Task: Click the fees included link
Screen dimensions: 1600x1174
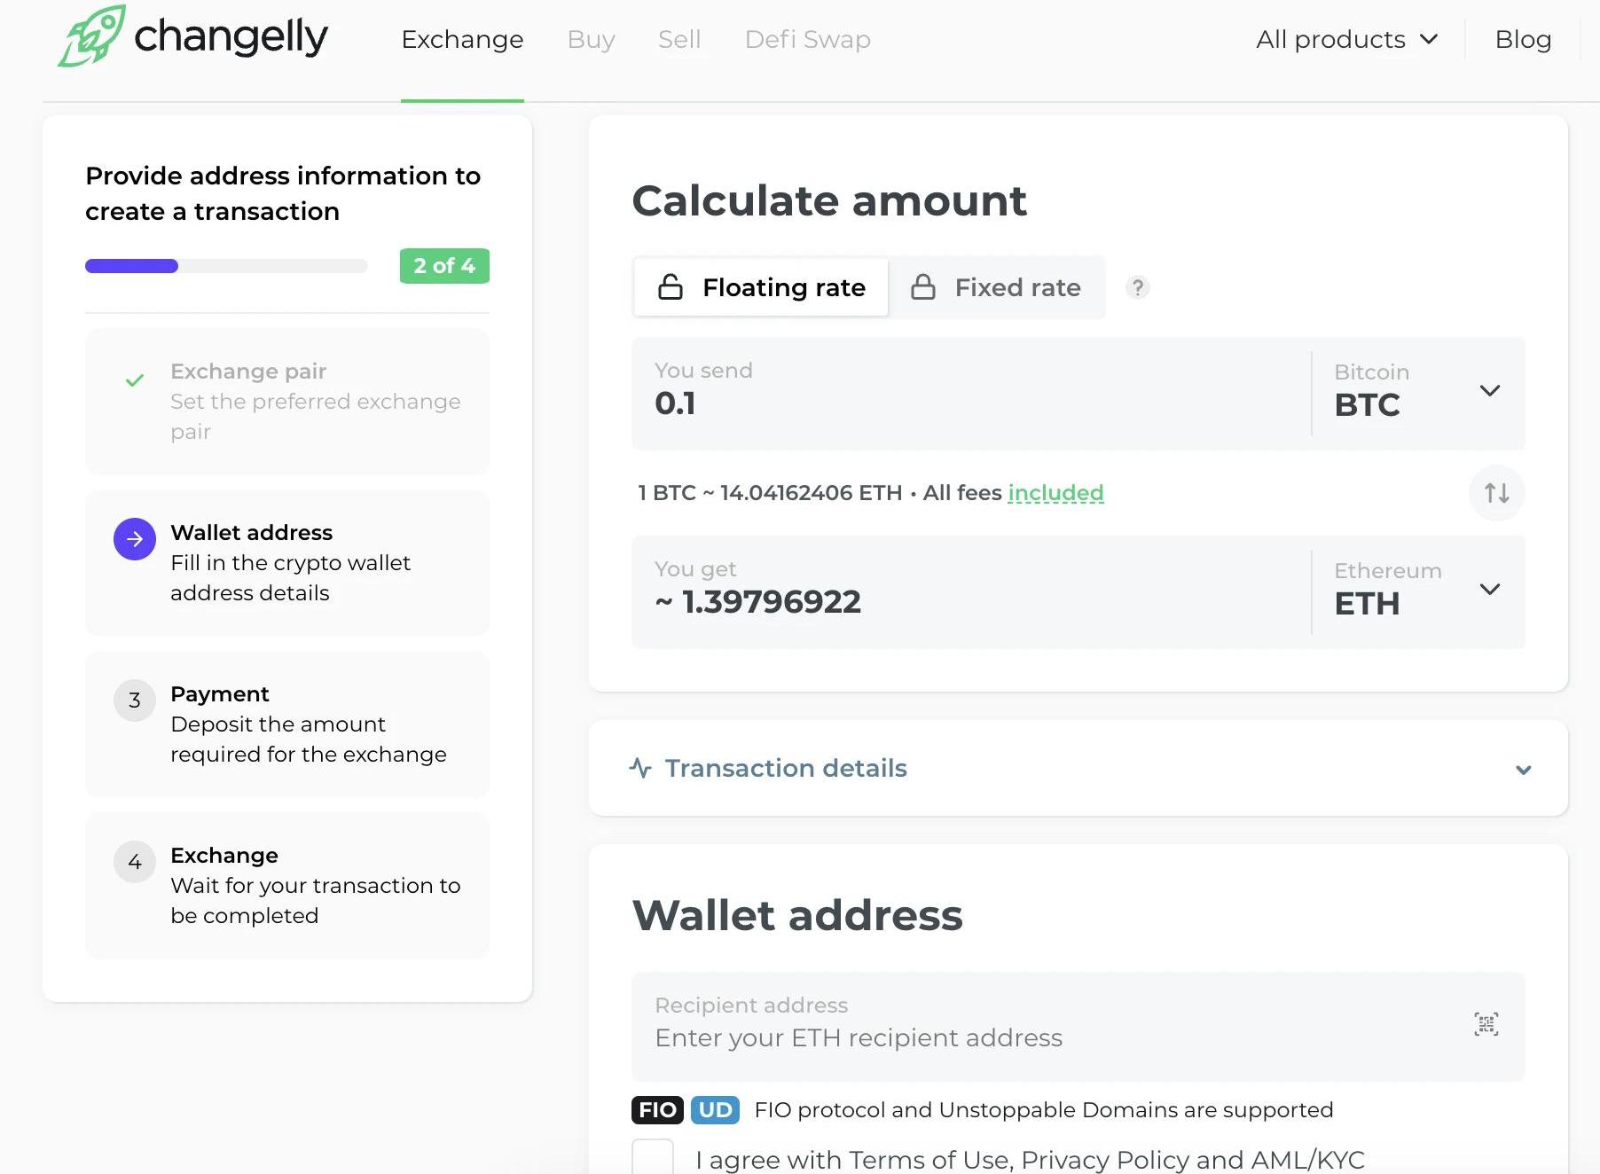Action: point(1055,492)
